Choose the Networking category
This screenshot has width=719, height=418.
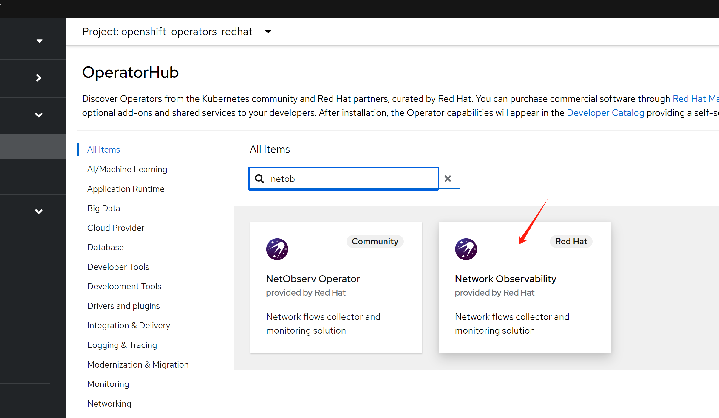tap(109, 404)
